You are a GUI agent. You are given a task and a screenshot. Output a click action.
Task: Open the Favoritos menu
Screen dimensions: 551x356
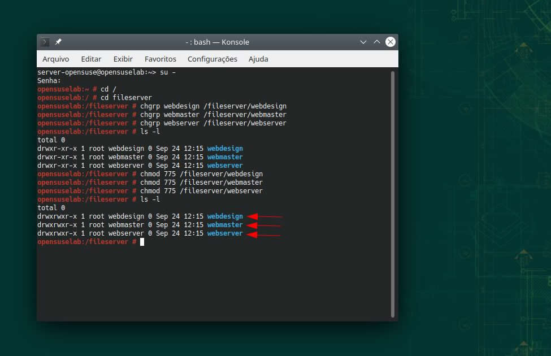[x=160, y=59]
